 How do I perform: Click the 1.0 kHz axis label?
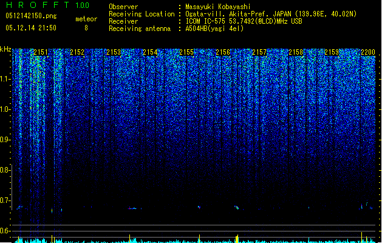[5, 109]
